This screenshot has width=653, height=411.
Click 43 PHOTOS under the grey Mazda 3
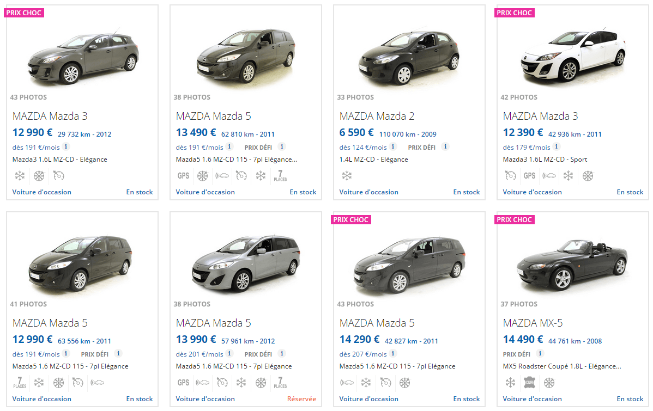(28, 97)
